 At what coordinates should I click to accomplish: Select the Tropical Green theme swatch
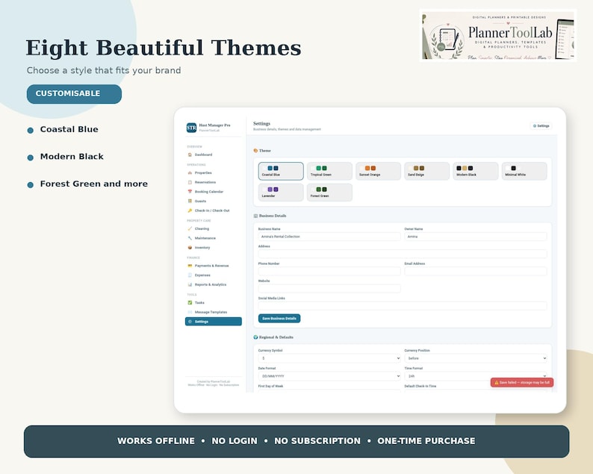tap(329, 171)
